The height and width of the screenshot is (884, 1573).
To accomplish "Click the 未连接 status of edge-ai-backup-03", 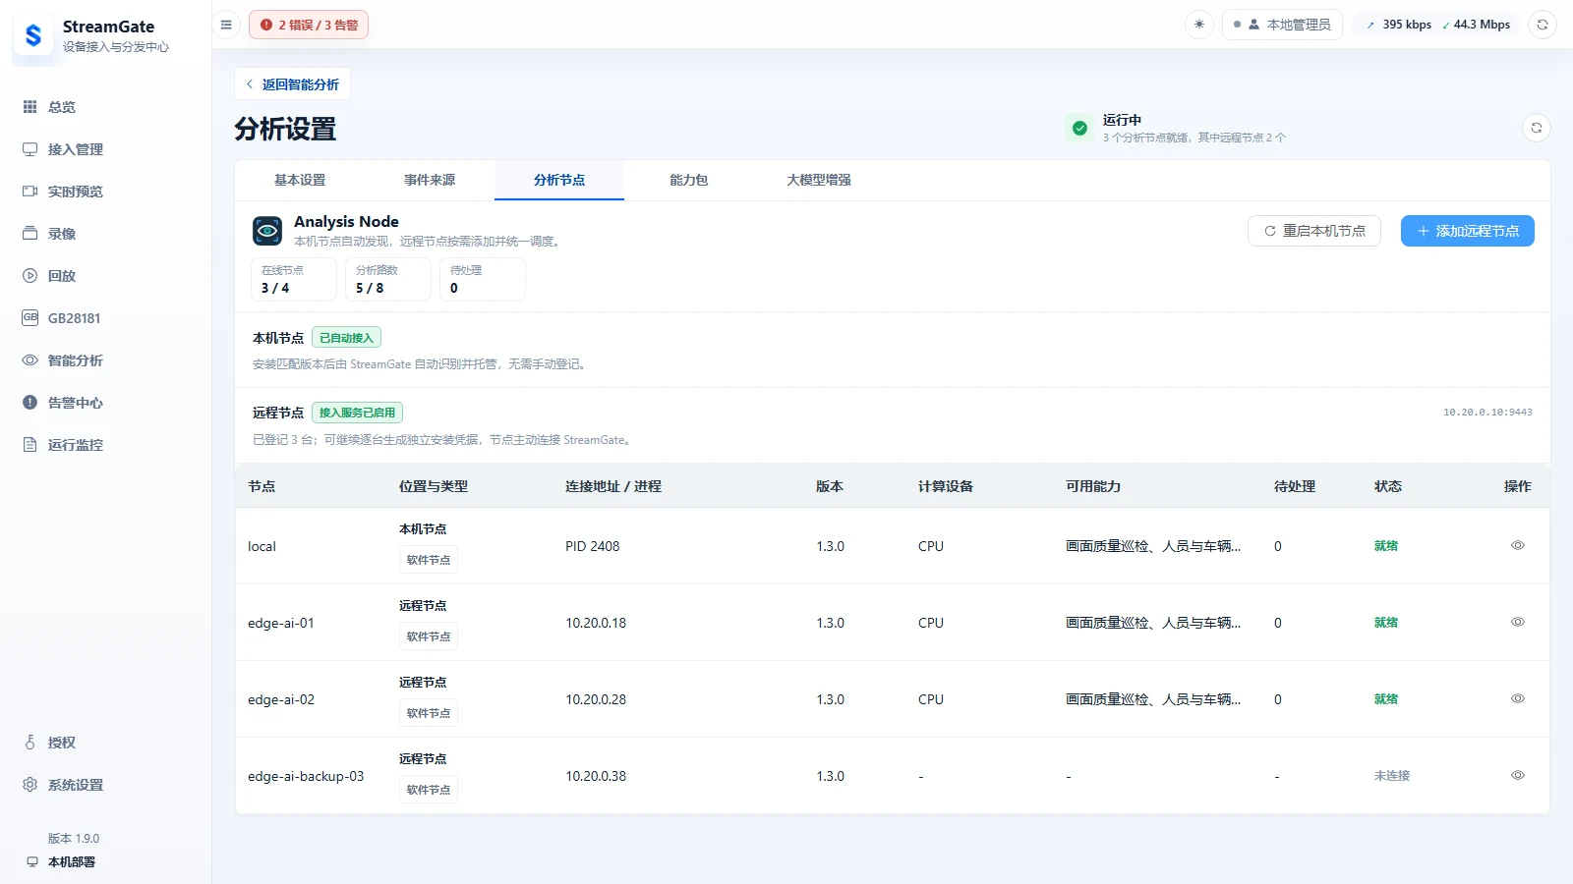I will (x=1392, y=776).
